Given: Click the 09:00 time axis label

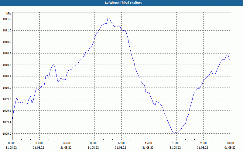Looking at the screenshot, I should (x=94, y=143).
